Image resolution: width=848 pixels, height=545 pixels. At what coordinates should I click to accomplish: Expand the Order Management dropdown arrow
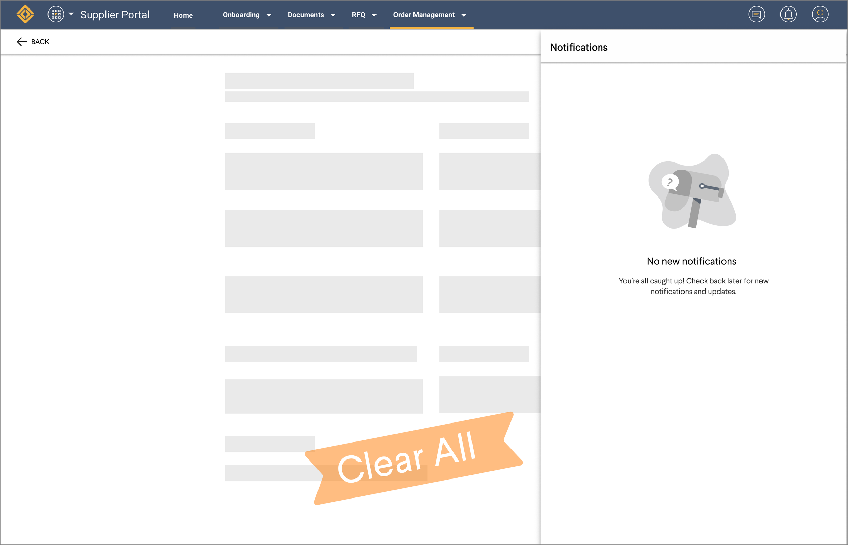tap(464, 15)
